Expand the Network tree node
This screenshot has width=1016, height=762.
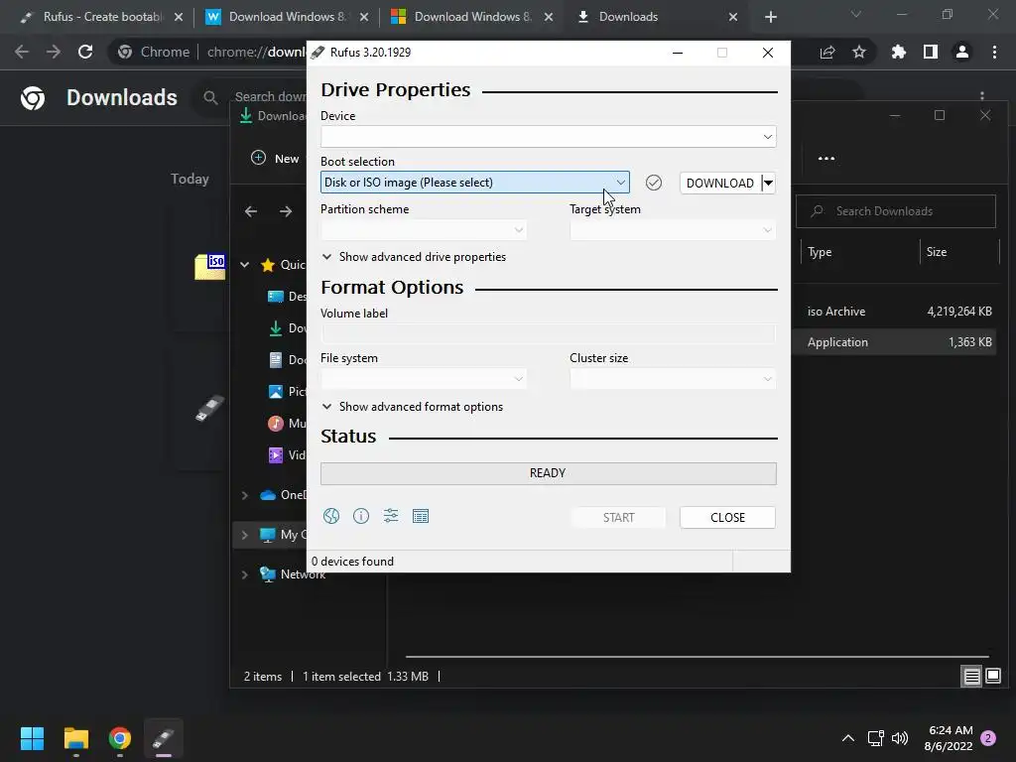tap(245, 574)
